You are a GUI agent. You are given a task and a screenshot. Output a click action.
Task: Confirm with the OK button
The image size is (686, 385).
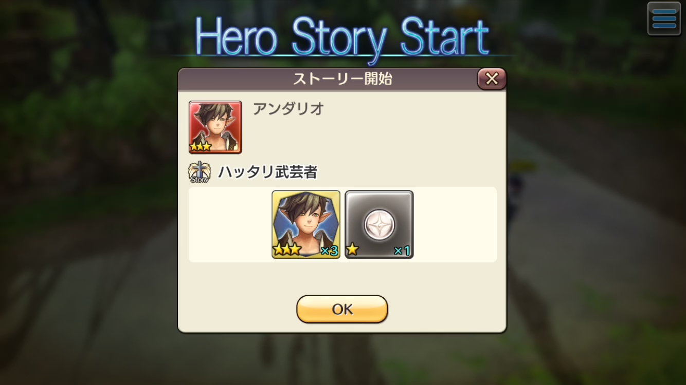coord(342,309)
